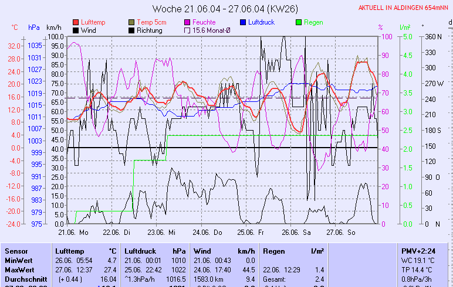Toggle the 15.6 Monat-Ø legend box
The image size is (453, 287).
[188, 30]
